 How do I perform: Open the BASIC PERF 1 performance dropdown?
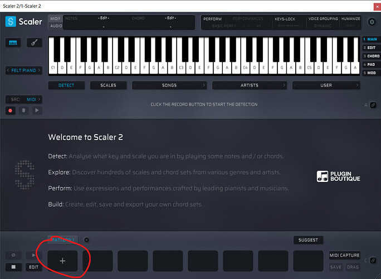point(224,26)
